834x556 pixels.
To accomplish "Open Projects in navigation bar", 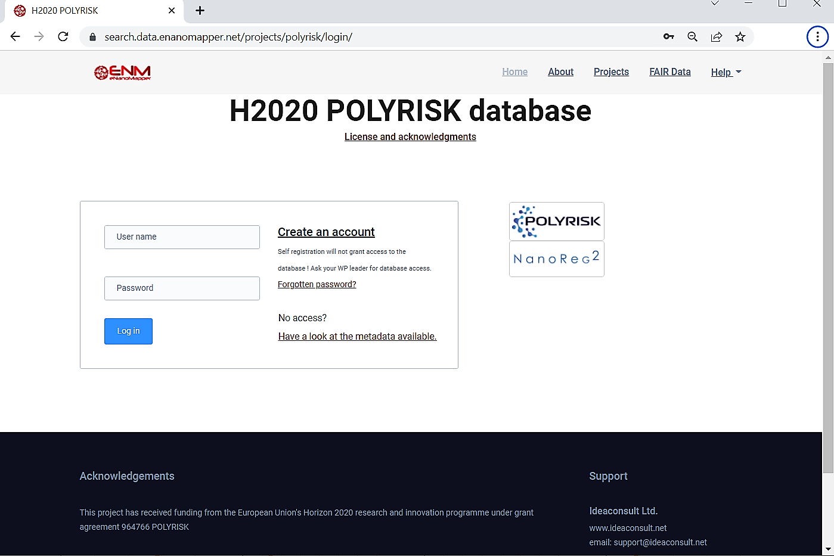I will click(611, 72).
